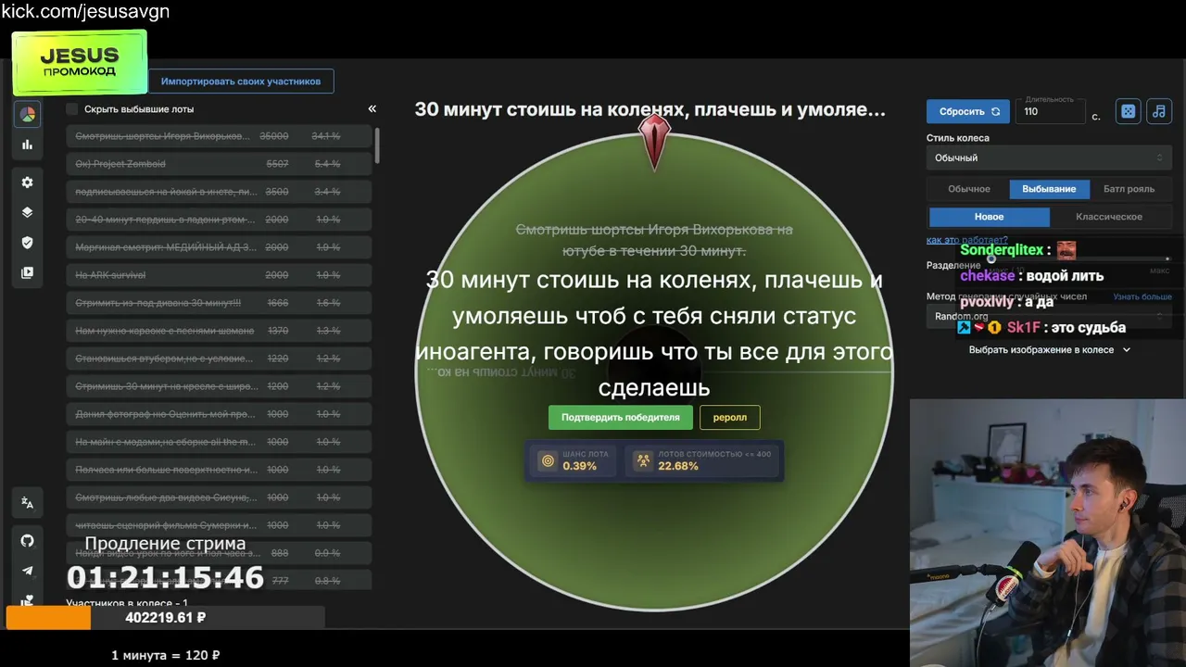Click the 'Разделение' slider track
Image resolution: width=1186 pixels, height=667 pixels.
point(1079,259)
